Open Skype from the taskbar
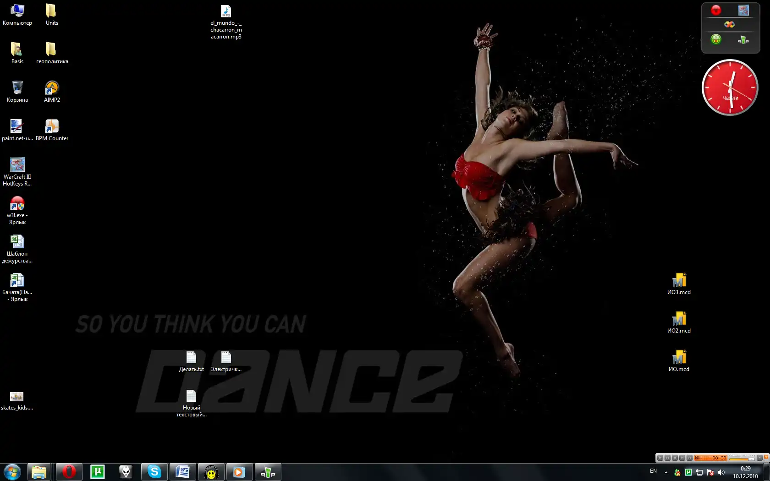The height and width of the screenshot is (481, 770). pos(154,471)
